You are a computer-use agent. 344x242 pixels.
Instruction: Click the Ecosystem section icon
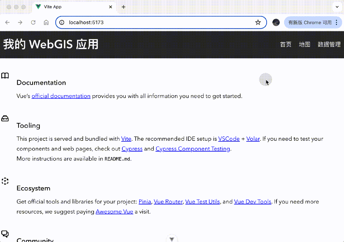5,181
